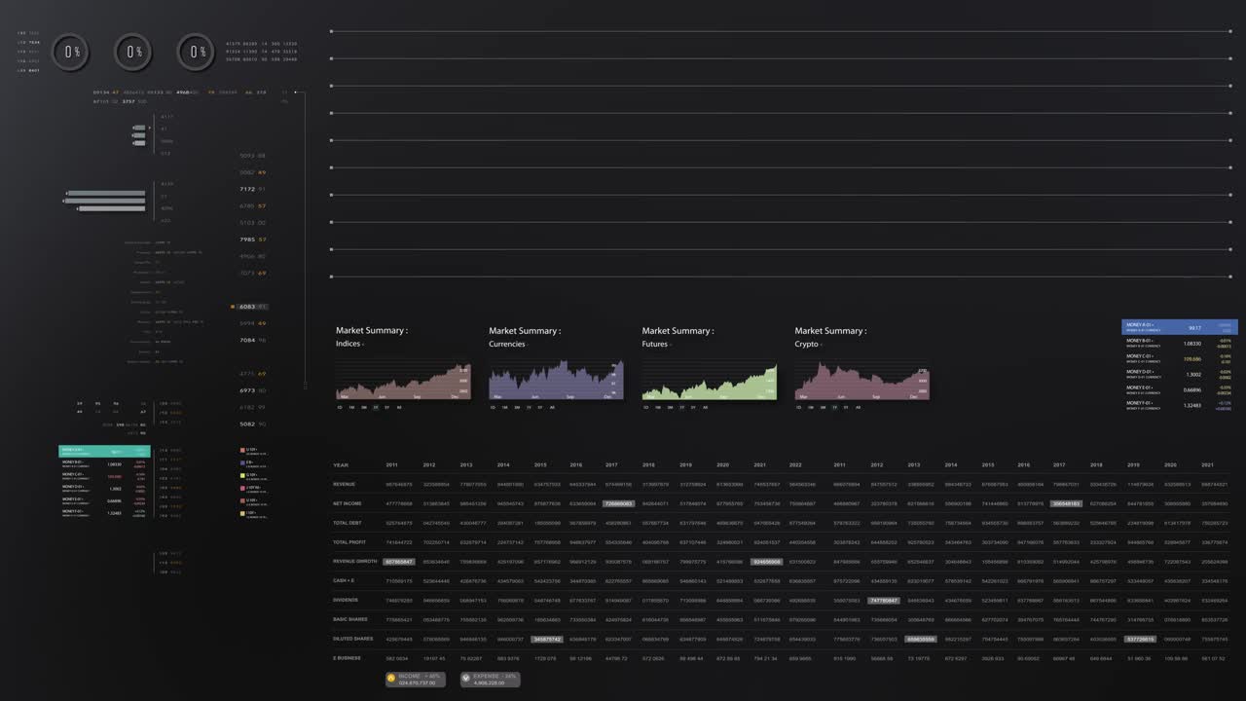This screenshot has width=1246, height=701.
Task: Click the pale yellow legend swatch
Action: (242, 512)
